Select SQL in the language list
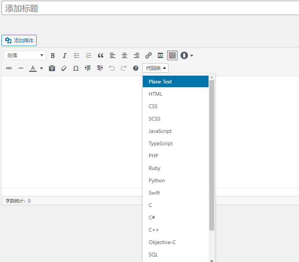 pos(176,255)
